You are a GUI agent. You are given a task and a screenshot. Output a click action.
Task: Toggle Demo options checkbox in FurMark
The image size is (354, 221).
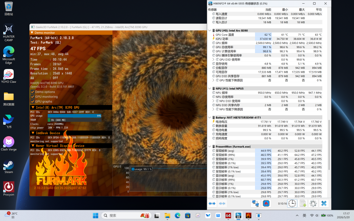pos(32,92)
